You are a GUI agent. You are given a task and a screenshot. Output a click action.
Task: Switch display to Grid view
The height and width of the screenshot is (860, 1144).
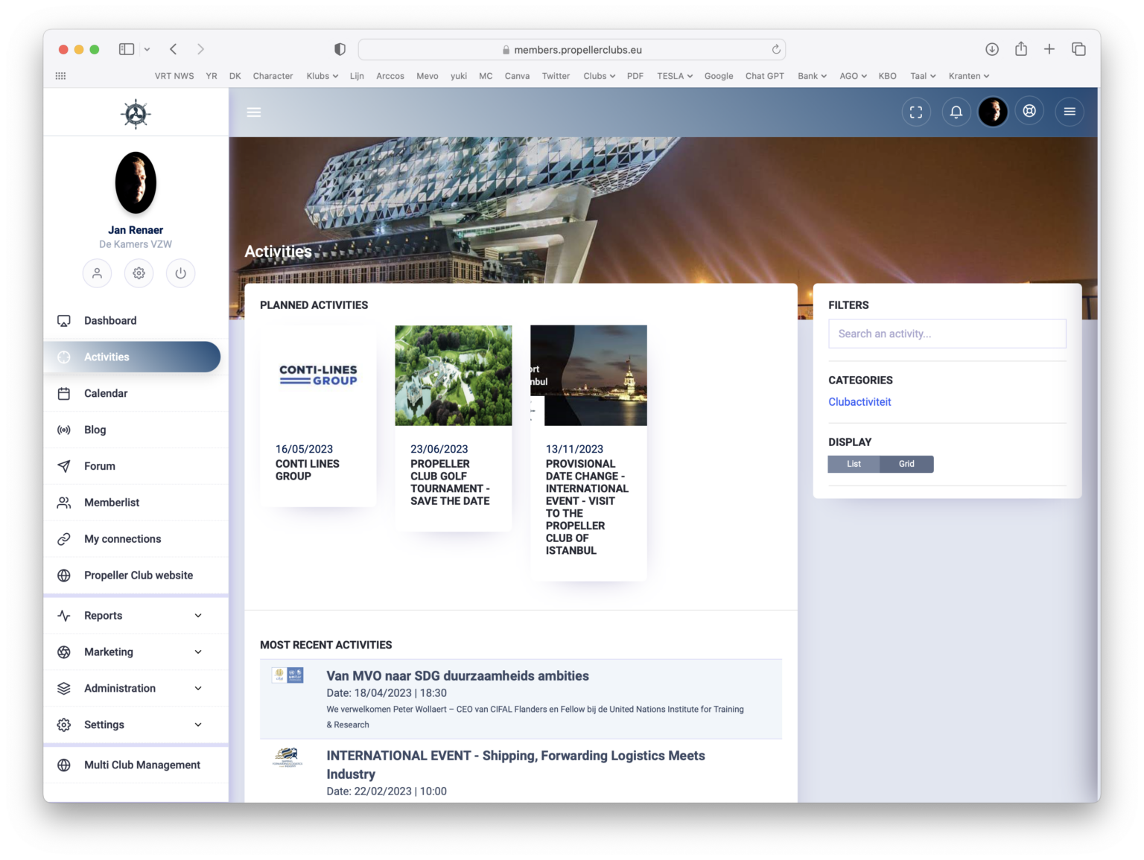coord(906,464)
